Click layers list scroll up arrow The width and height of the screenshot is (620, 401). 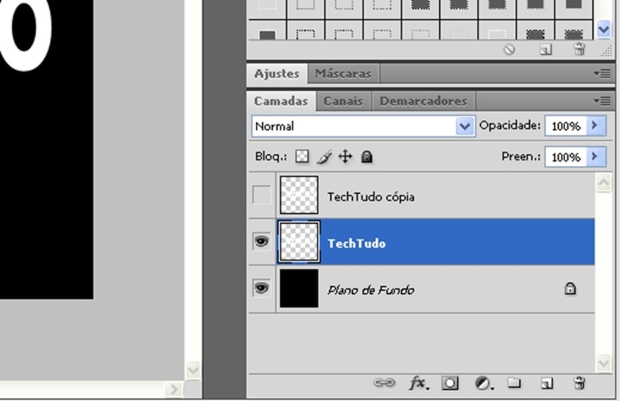coord(604,182)
